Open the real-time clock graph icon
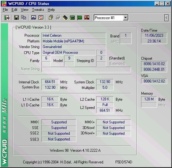Viewport: 172px width, 168px height. coord(34,18)
